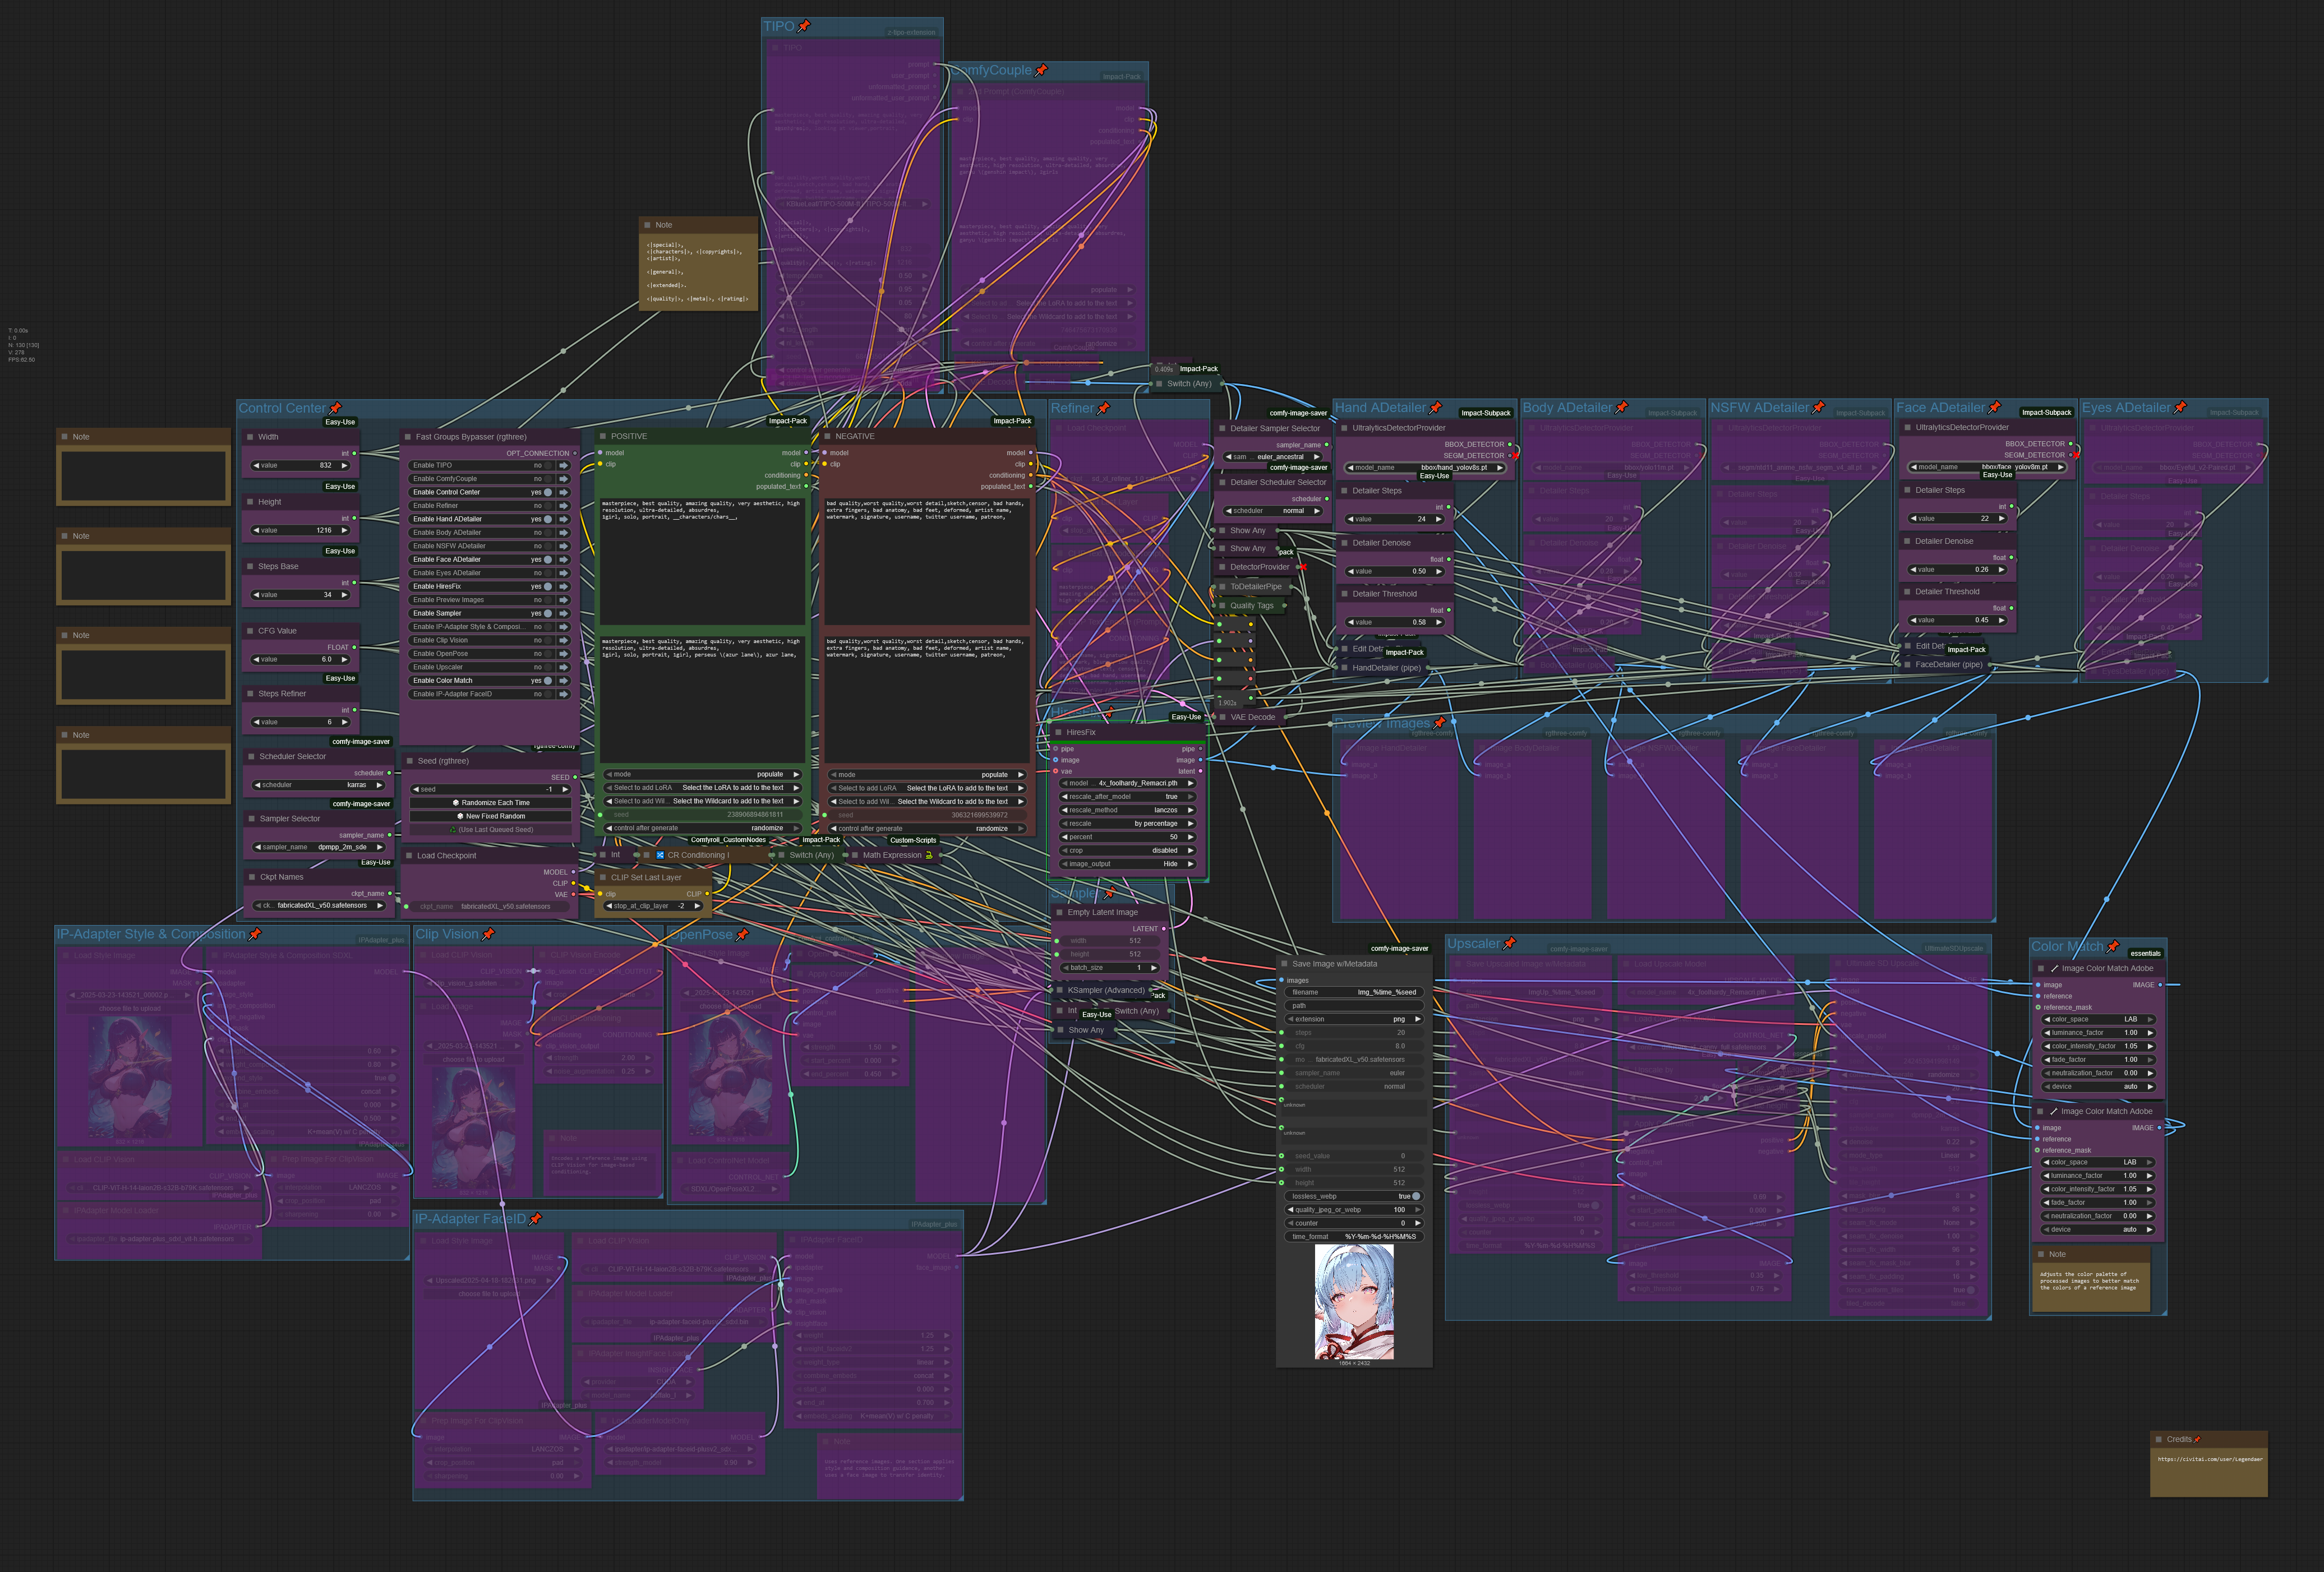Viewport: 2324px width, 1572px height.
Task: Open the civitai.com link in Credits note
Action: (2210, 1459)
